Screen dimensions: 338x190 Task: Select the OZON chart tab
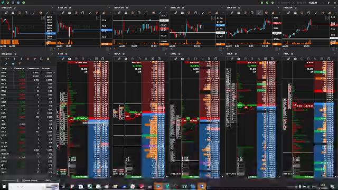tap(231, 7)
